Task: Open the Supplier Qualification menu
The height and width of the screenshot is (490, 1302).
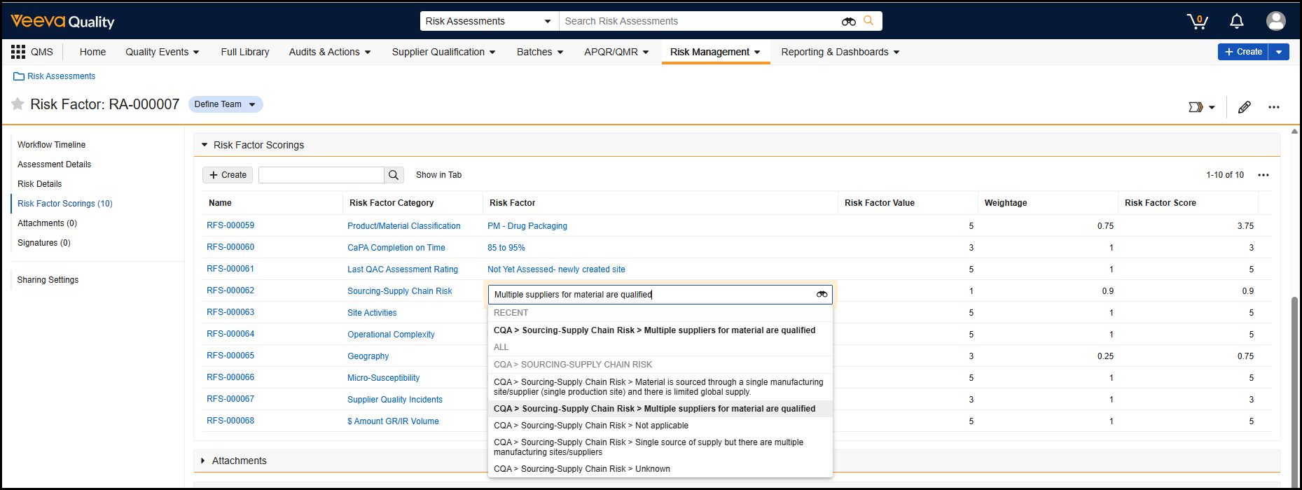Action: 443,52
